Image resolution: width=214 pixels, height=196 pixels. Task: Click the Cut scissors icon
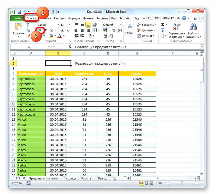click(x=28, y=25)
